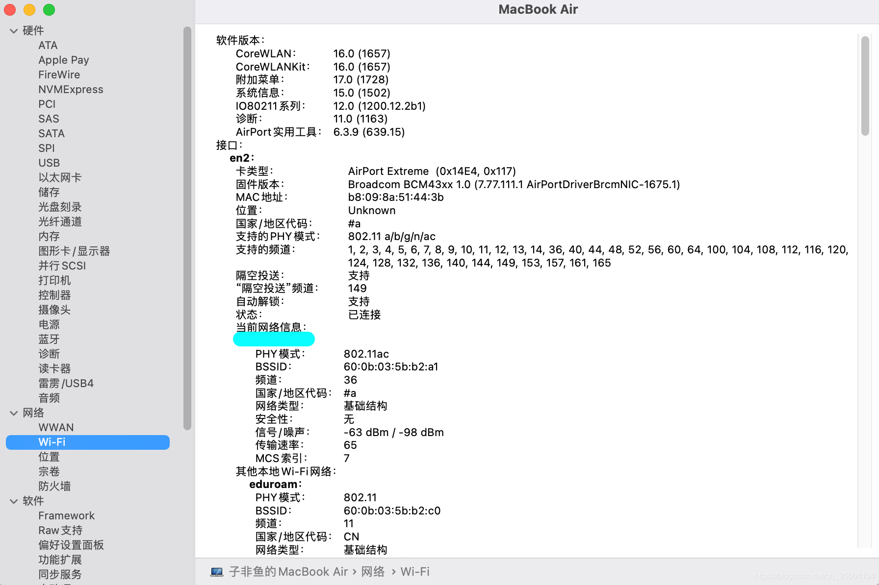Image resolution: width=879 pixels, height=585 pixels.
Task: Select NVMExpress in the sidebar
Action: [71, 90]
